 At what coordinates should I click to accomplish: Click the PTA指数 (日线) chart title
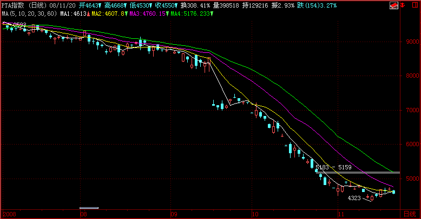pyautogui.click(x=24, y=5)
